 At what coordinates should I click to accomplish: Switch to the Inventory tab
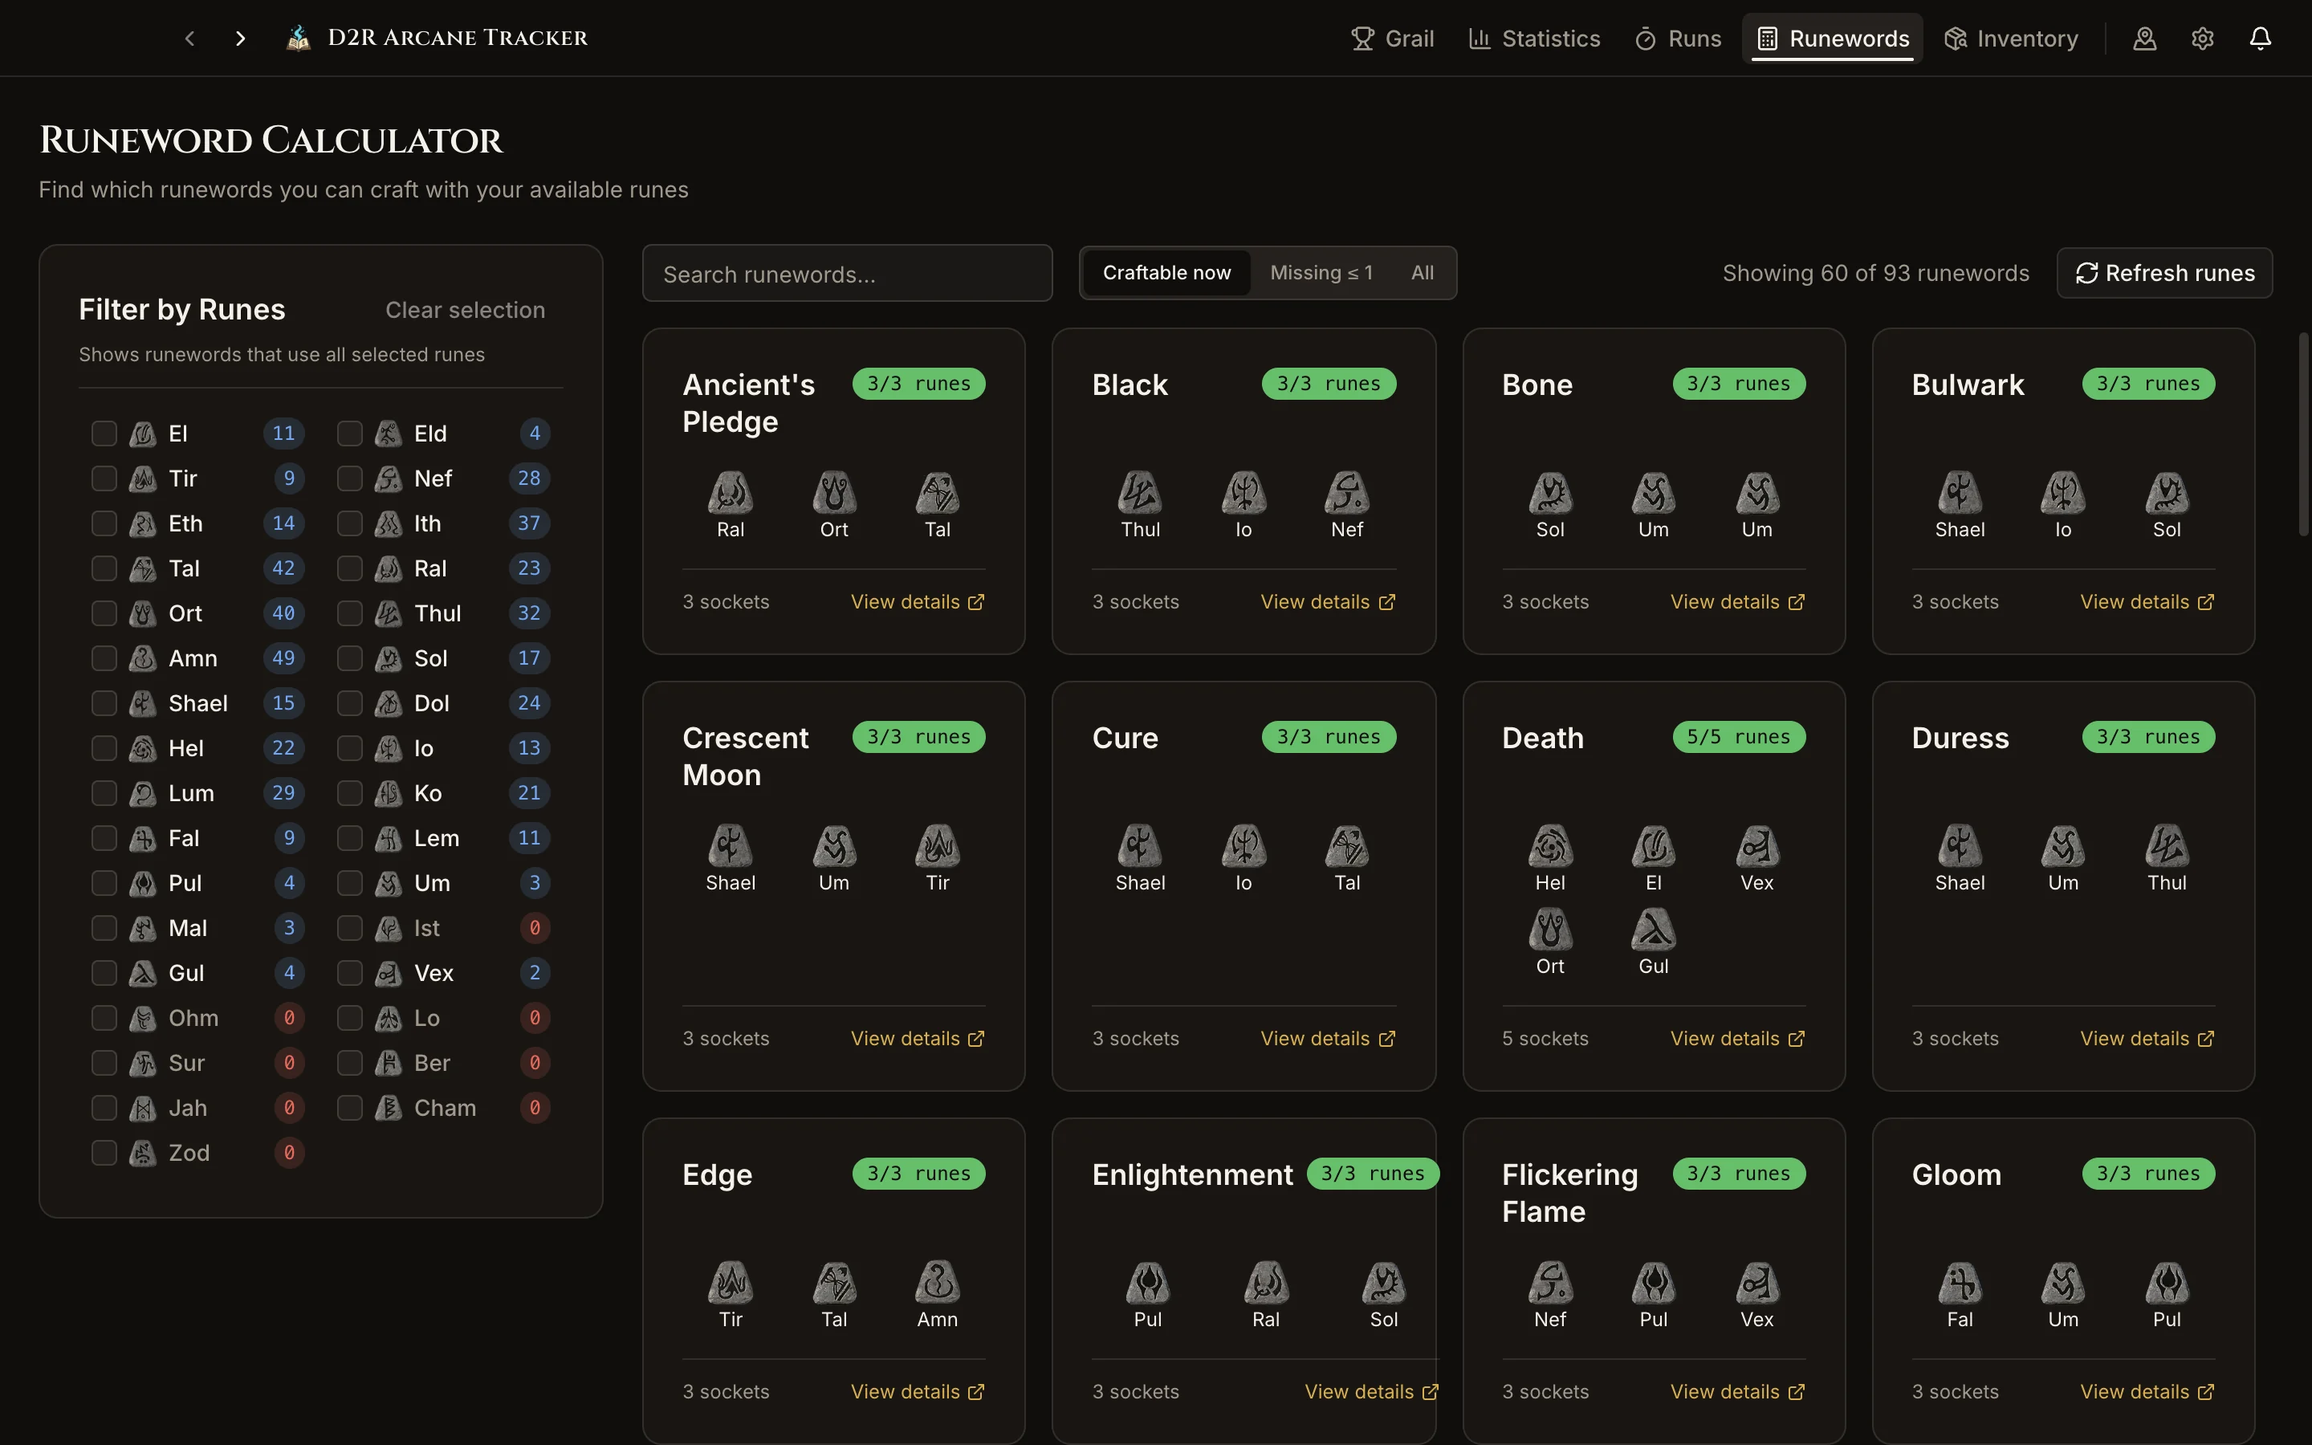(2011, 39)
